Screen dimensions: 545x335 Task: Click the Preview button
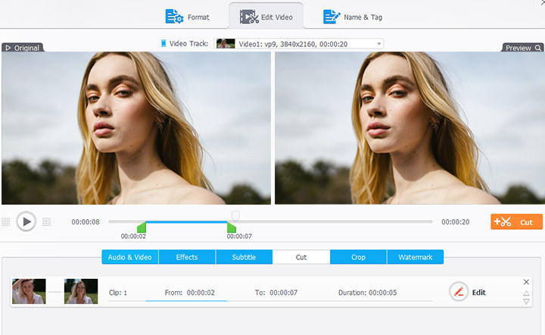click(522, 48)
